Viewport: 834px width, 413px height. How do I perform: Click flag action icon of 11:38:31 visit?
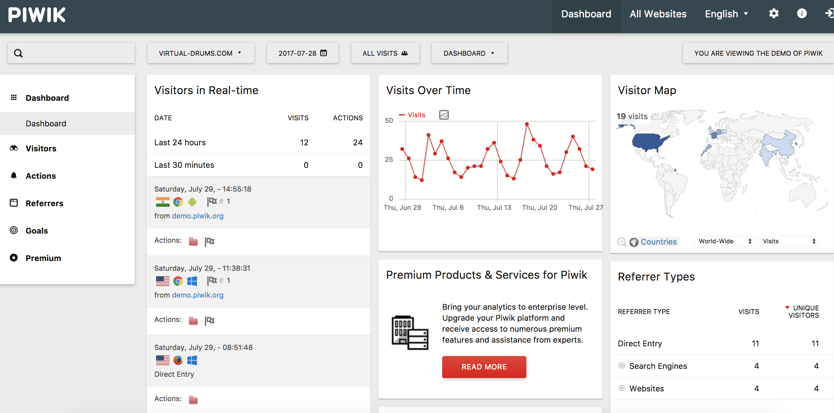pos(210,320)
